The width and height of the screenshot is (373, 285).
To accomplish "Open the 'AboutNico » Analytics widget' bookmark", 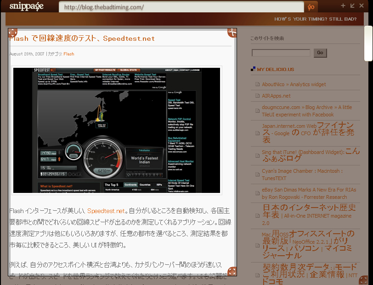I will [x=294, y=84].
